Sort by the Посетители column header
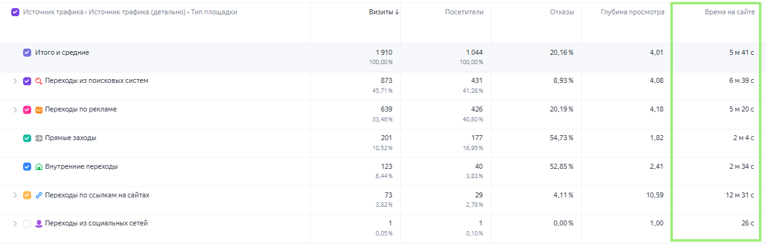 click(x=464, y=12)
